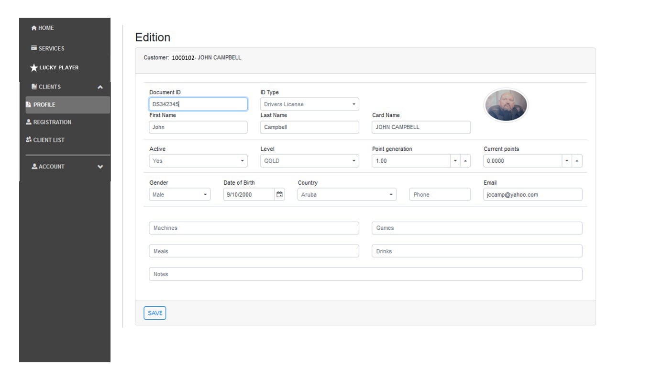
Task: Open the Active Yes dropdown
Action: click(198, 161)
